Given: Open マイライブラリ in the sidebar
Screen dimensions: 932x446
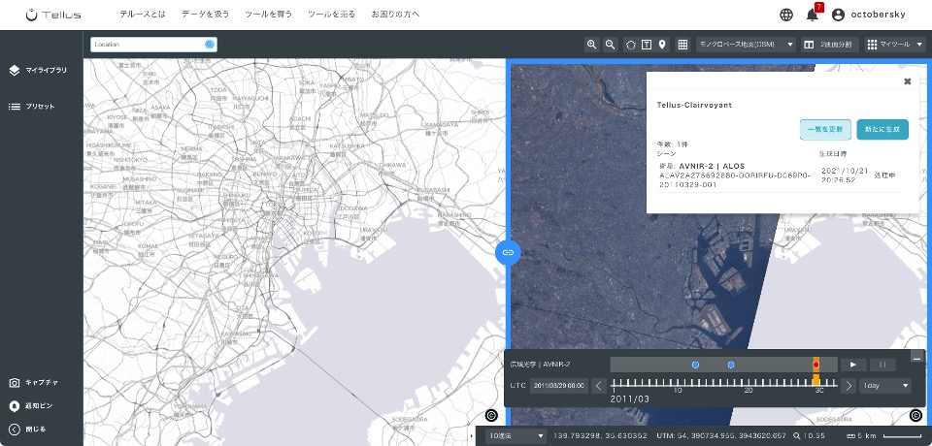Looking at the screenshot, I should tap(38, 70).
